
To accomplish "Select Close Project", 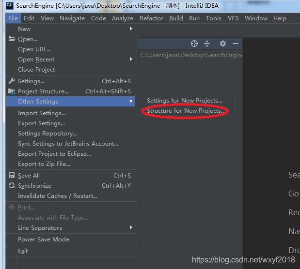I will pos(71,69).
